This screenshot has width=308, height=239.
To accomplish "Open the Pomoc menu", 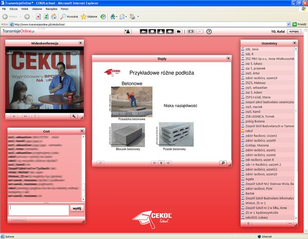I will pos(65,9).
